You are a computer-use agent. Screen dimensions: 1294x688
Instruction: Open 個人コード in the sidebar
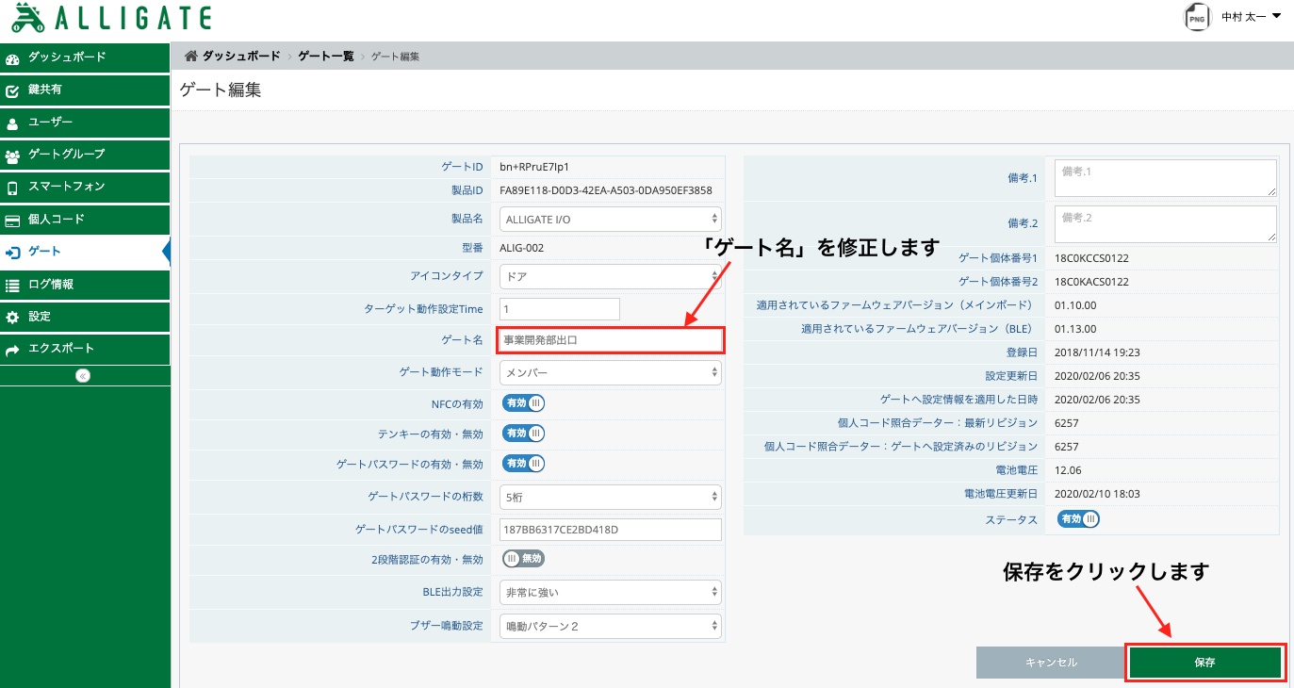click(x=85, y=219)
